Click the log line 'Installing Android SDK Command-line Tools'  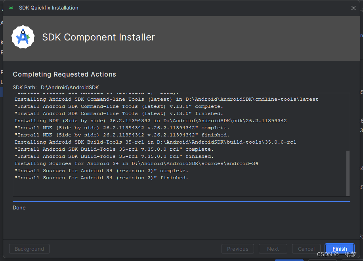(166, 99)
